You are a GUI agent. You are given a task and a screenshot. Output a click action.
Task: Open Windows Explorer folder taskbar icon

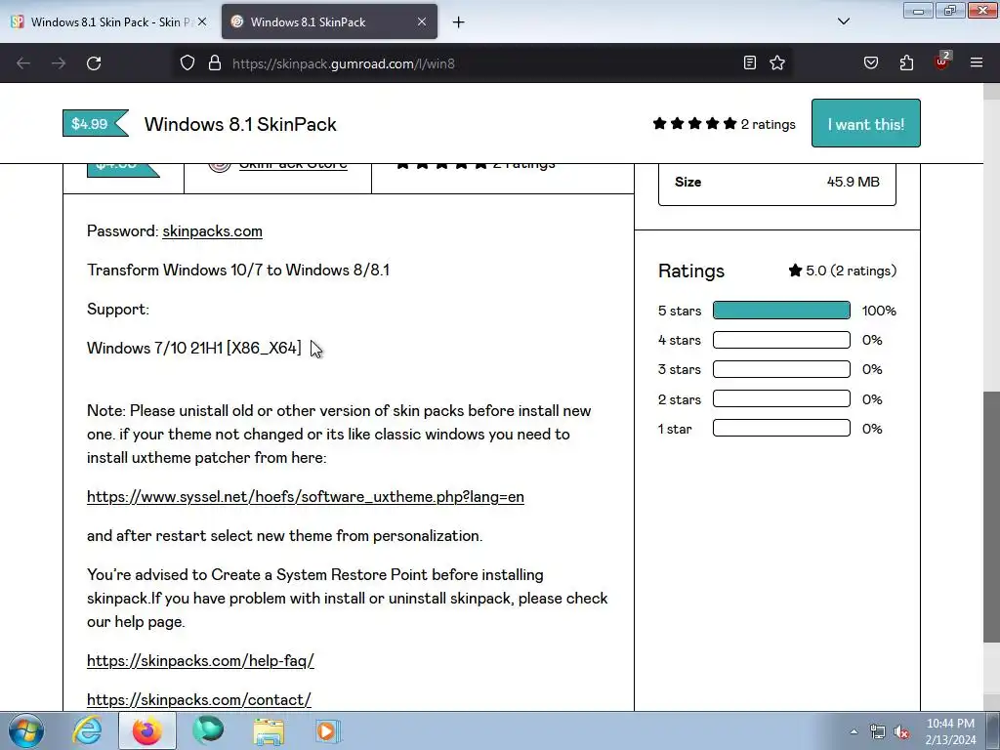coord(269,731)
